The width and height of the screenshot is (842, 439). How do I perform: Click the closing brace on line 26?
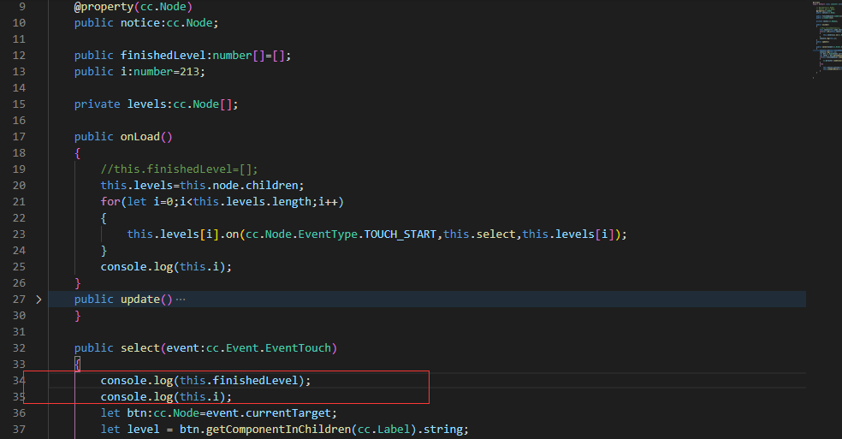[x=77, y=283]
